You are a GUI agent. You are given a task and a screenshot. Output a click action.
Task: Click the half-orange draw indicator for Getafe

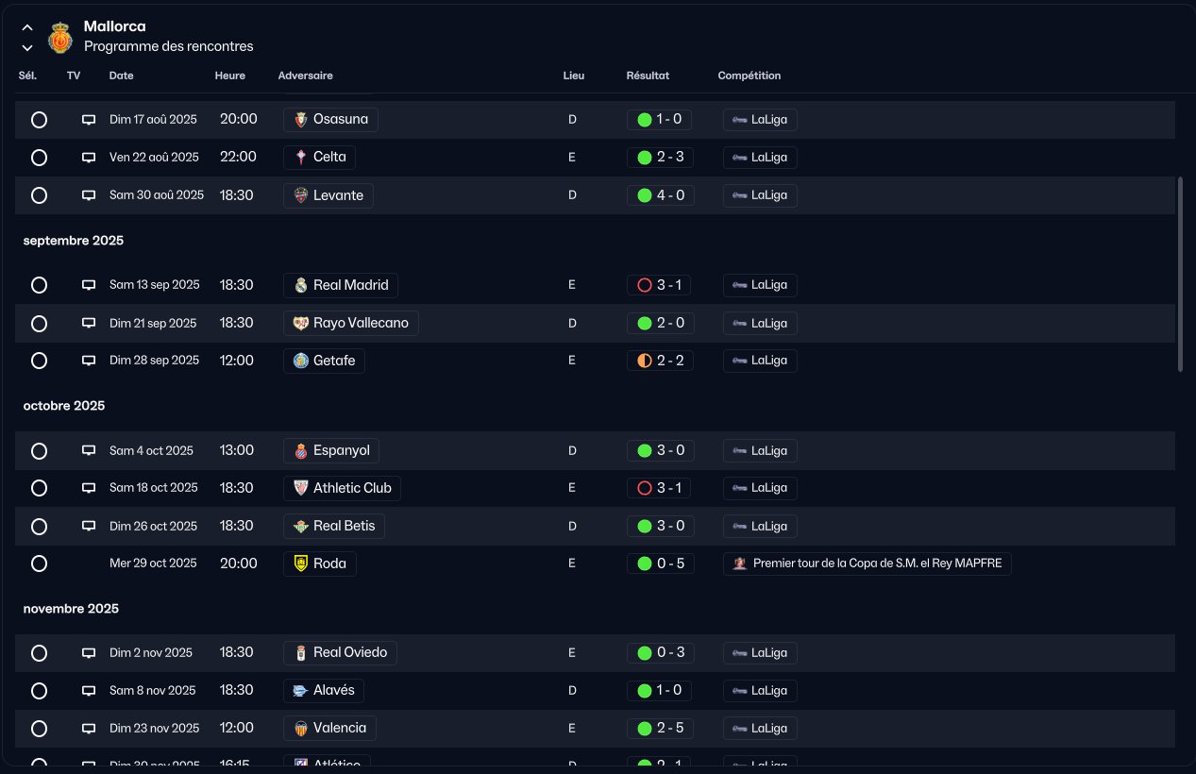[x=645, y=361]
